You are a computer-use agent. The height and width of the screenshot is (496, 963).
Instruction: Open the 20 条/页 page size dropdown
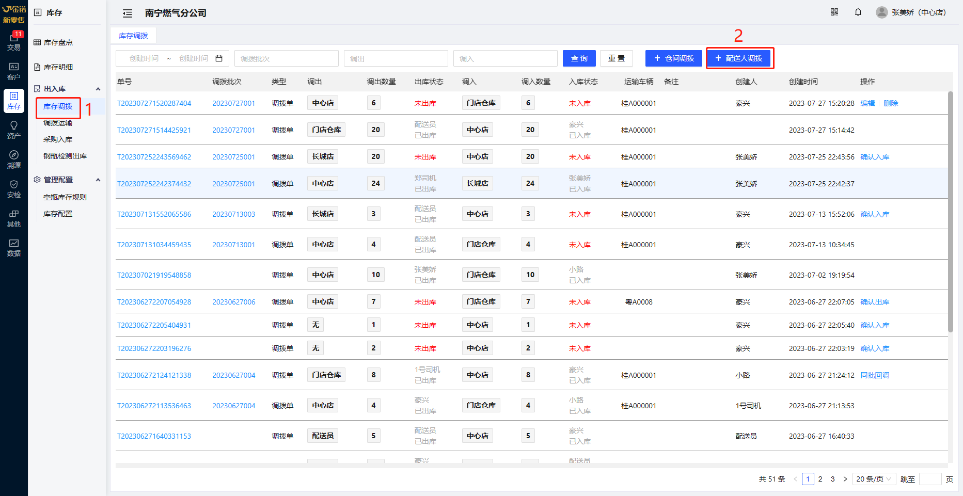(x=874, y=479)
